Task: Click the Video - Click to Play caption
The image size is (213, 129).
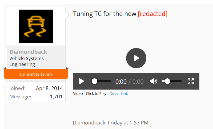Action: click(x=90, y=94)
